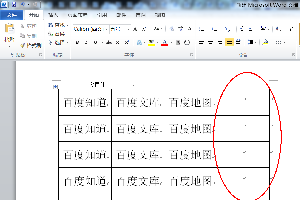Activate the 格式刷 format painter

(31, 45)
